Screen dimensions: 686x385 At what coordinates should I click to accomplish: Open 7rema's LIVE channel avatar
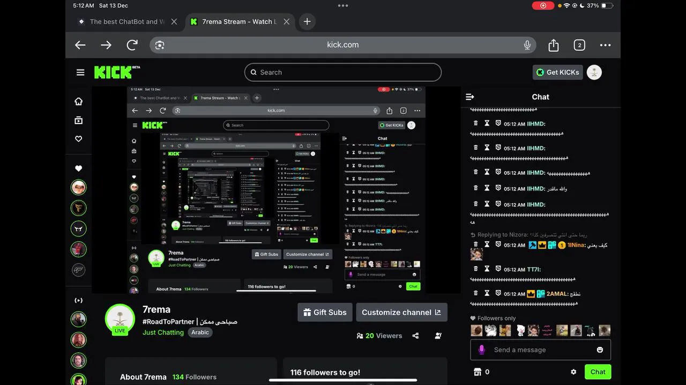click(x=120, y=320)
